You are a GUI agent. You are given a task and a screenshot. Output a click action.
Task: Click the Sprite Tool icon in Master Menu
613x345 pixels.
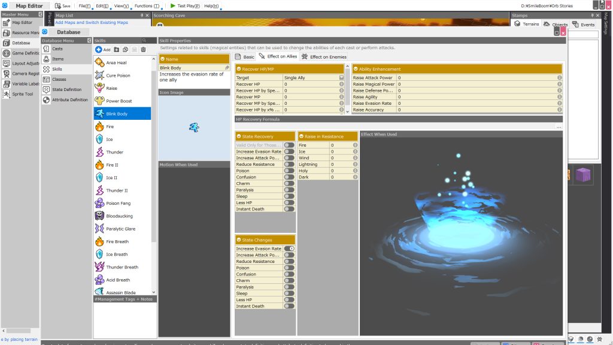6,94
